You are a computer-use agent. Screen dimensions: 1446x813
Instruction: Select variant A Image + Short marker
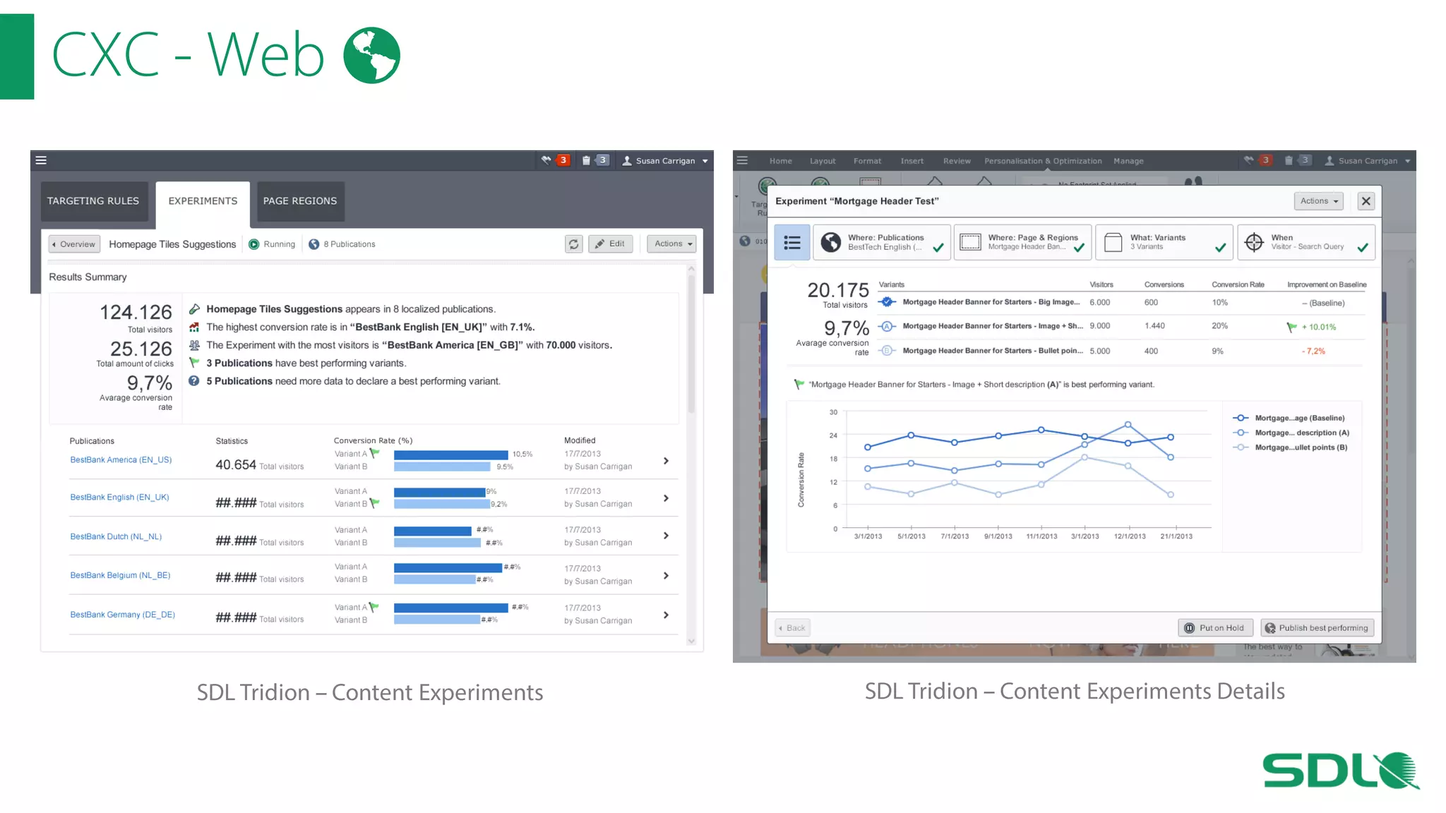coord(888,326)
